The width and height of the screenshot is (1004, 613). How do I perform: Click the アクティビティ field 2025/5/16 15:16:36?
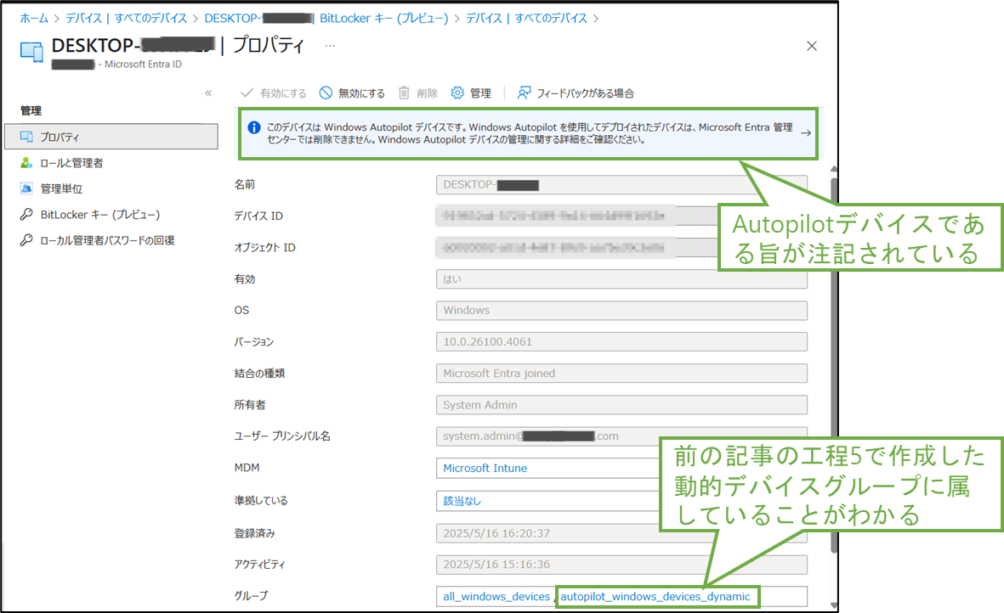coord(621,565)
